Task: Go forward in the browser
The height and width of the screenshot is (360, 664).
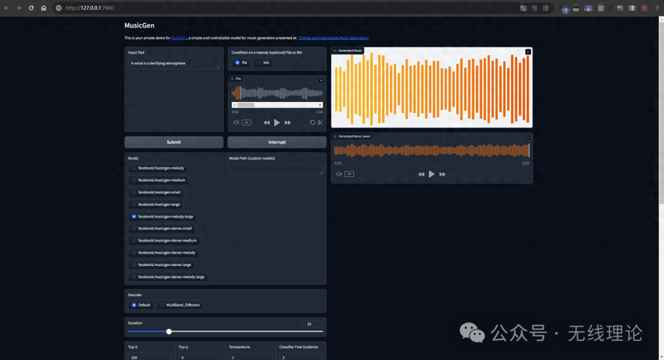Action: pyautogui.click(x=18, y=8)
